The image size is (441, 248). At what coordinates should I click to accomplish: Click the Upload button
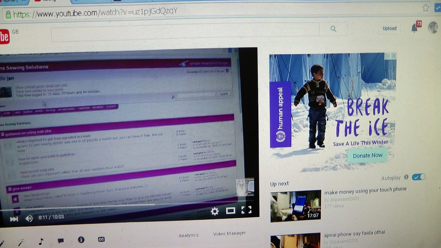[389, 28]
